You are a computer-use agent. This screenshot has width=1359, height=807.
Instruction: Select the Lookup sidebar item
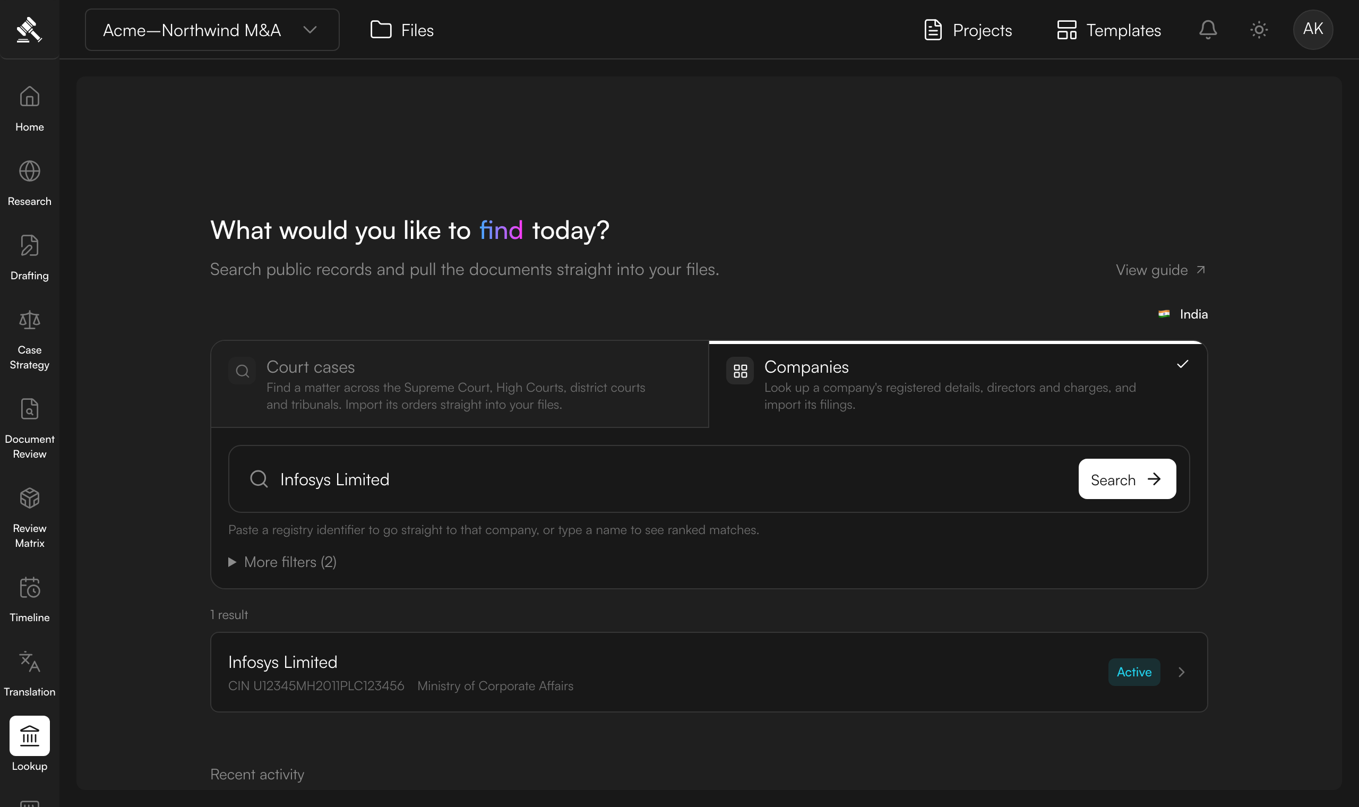point(29,744)
